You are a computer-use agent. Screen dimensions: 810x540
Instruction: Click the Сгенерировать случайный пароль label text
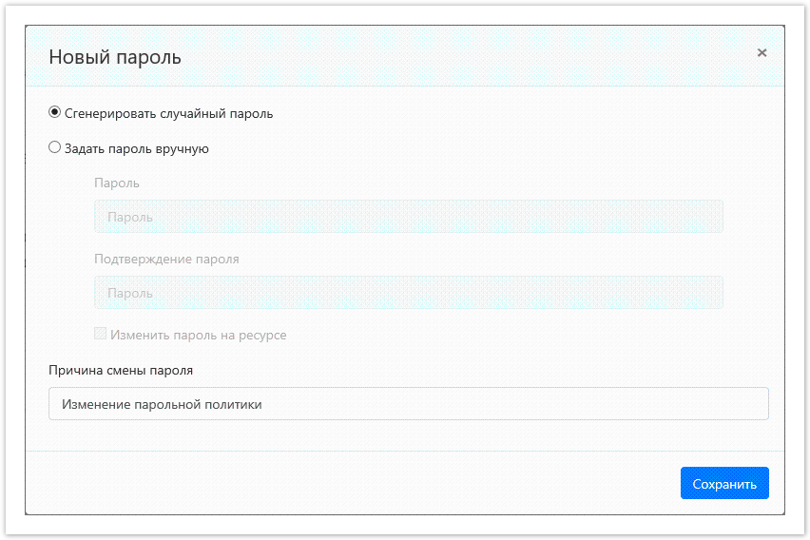click(x=168, y=113)
